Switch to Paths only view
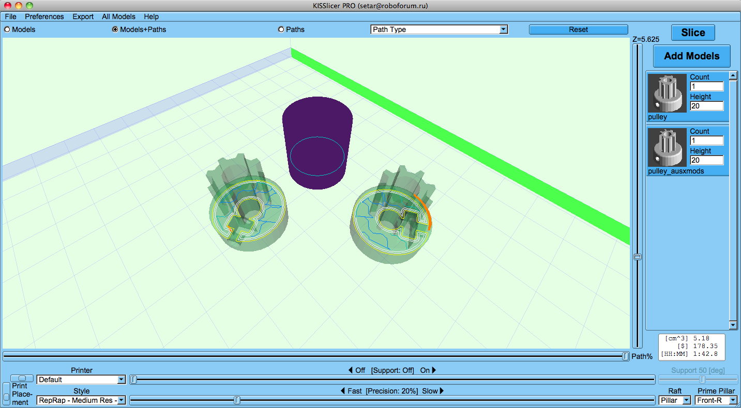The image size is (741, 408). pyautogui.click(x=281, y=29)
